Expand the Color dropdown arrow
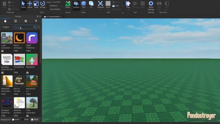Image resolution: width=220 pixels, height=124 pixels. tap(108, 10)
